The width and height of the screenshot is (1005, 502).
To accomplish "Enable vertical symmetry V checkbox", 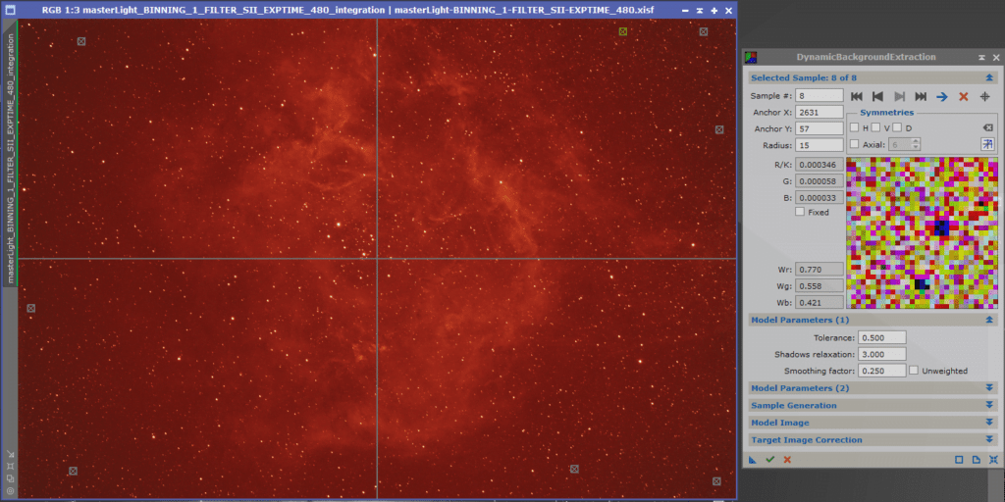I will pyautogui.click(x=875, y=127).
